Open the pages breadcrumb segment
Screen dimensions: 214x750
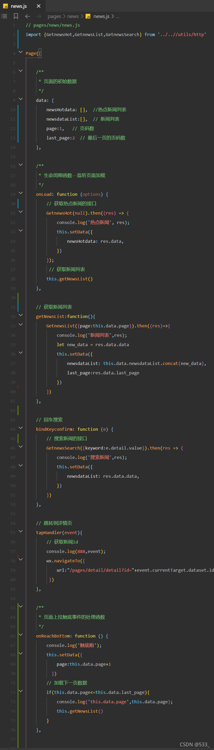(x=54, y=16)
